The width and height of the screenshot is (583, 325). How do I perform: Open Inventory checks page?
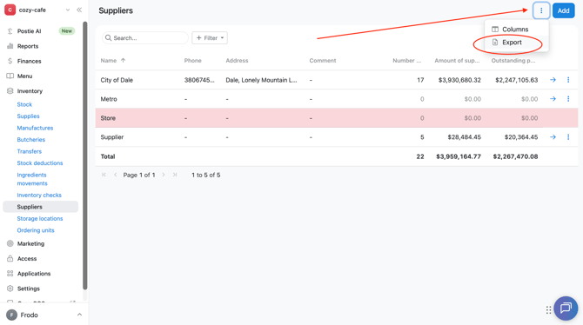[x=39, y=195]
